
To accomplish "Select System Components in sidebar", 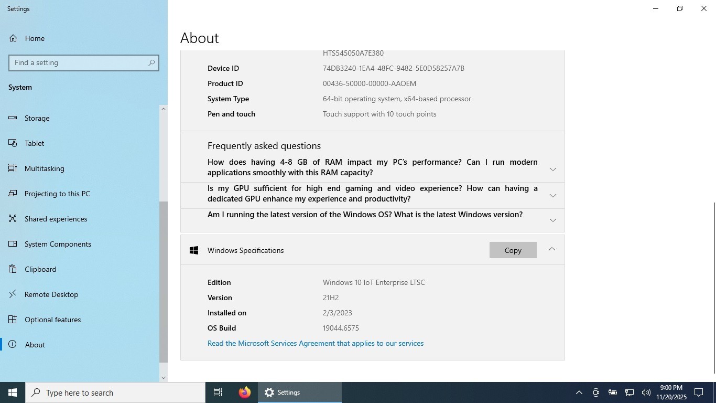I will (x=79, y=244).
